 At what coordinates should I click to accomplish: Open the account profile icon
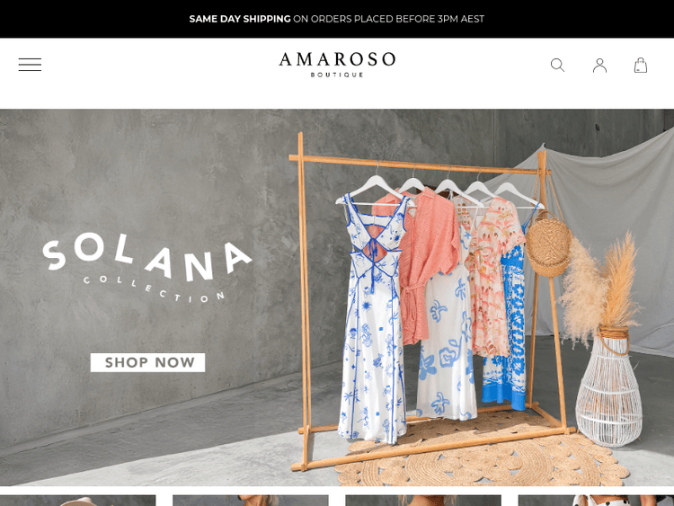(599, 66)
